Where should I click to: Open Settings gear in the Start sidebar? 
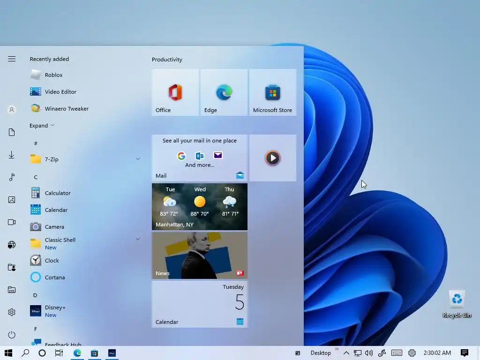pyautogui.click(x=12, y=312)
